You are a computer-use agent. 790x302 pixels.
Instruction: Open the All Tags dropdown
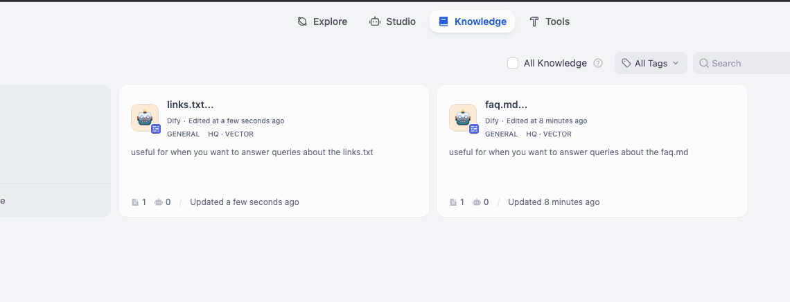(x=651, y=63)
